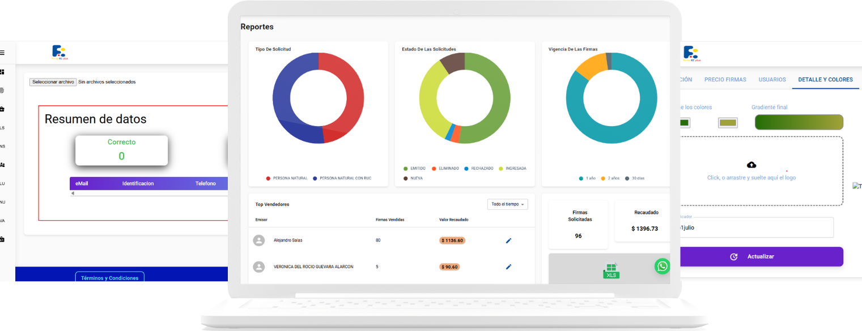Toggle PERSONA NATURAL legend in chart
Viewport: 862px width, 331px height.
click(287, 178)
